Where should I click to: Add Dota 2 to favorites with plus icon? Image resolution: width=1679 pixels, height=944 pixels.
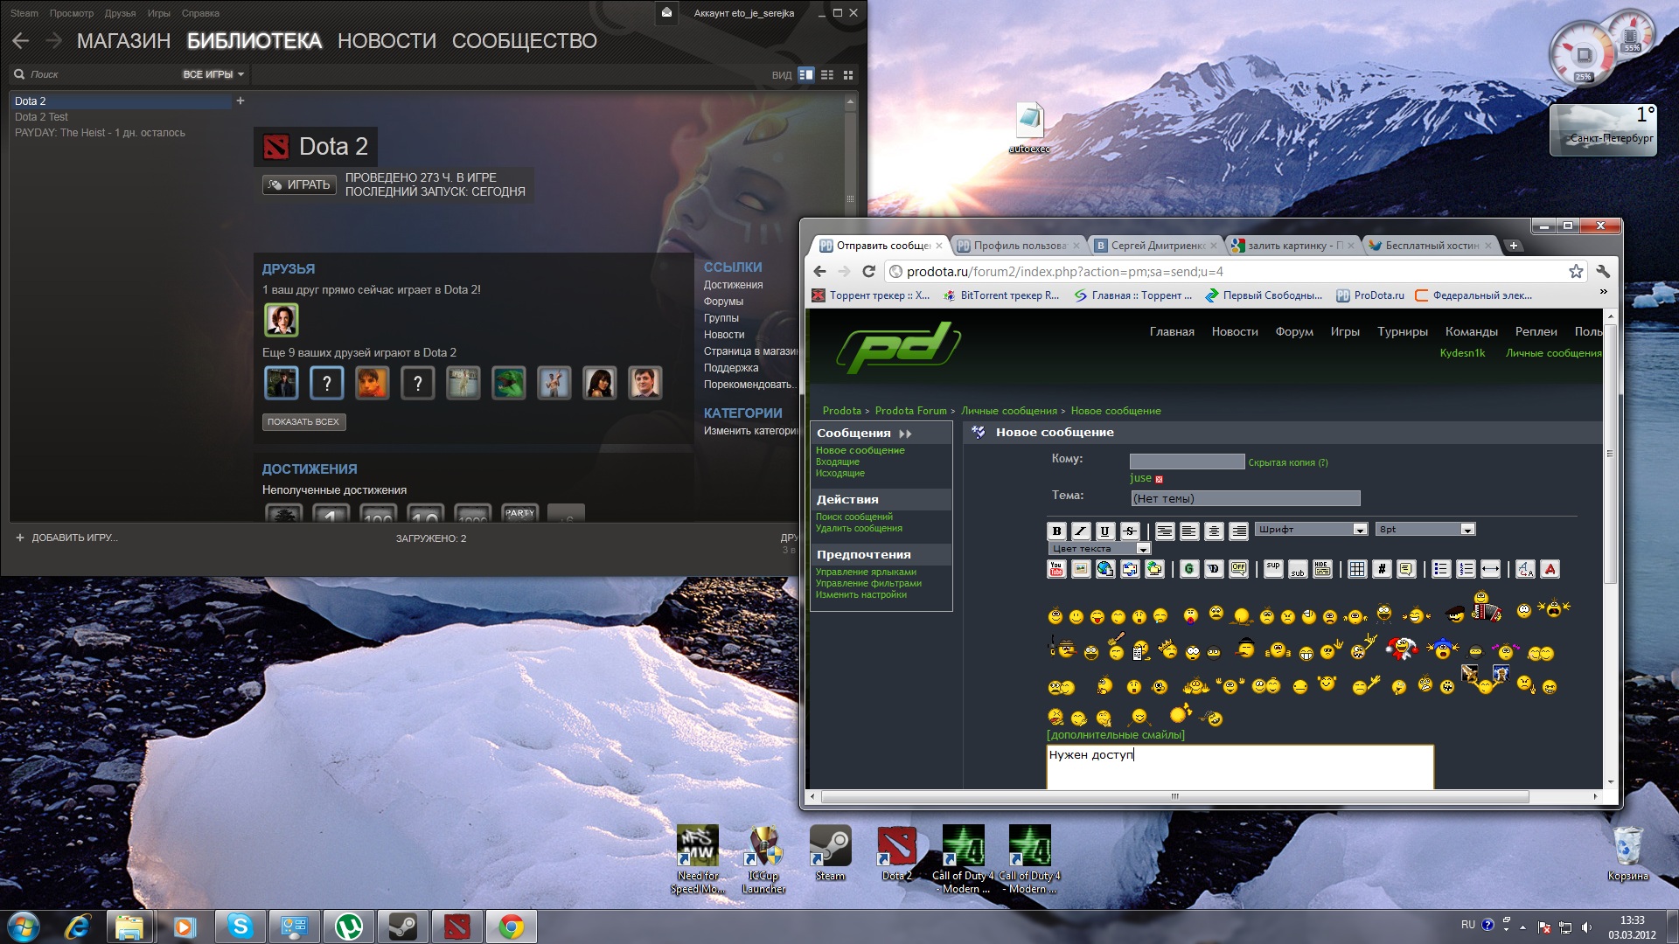tap(240, 101)
